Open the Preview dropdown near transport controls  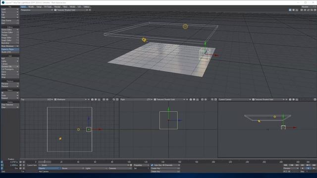(x=291, y=168)
